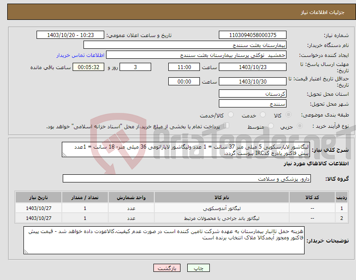Click the remaining days field showing 3
This screenshot has width=356, height=280.
(135, 67)
